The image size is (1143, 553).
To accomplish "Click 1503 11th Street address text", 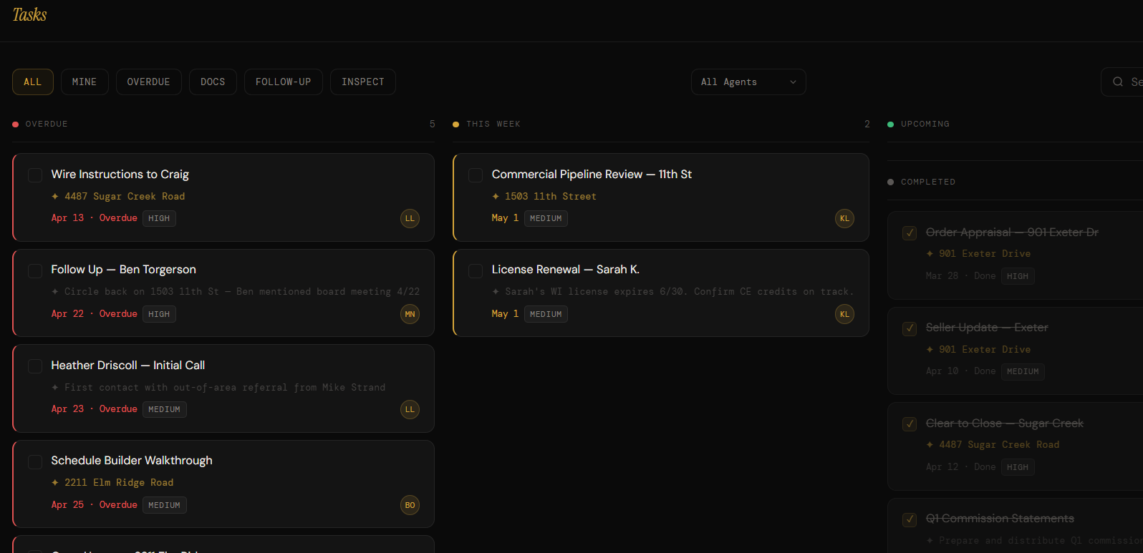I will point(551,197).
